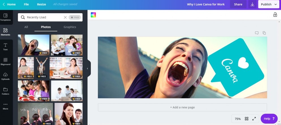Open the Publish dropdown

269,4
